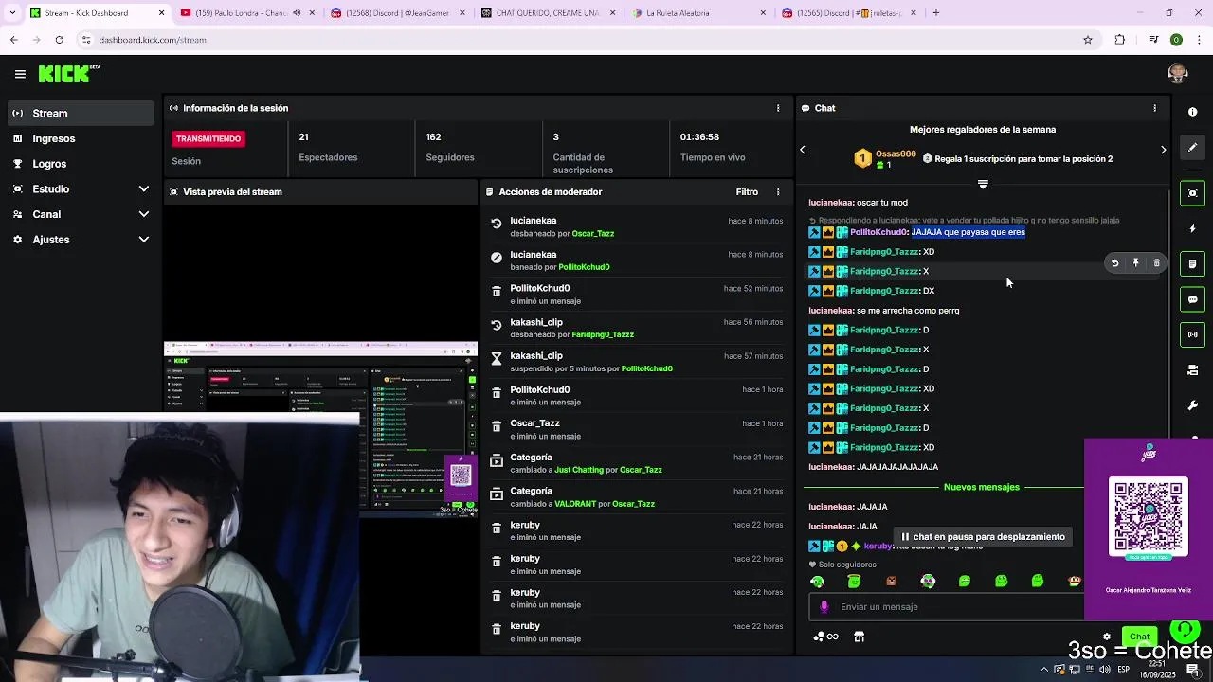Open Stream in left sidebar
Image resolution: width=1213 pixels, height=682 pixels.
(x=81, y=114)
